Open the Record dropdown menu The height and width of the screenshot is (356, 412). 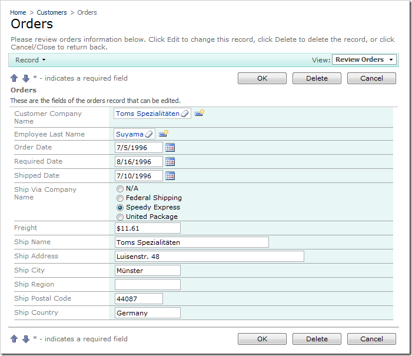point(30,60)
